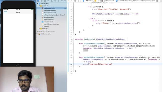Click the add editor icon at top right
This screenshot has width=163, height=92.
tap(161, 1)
